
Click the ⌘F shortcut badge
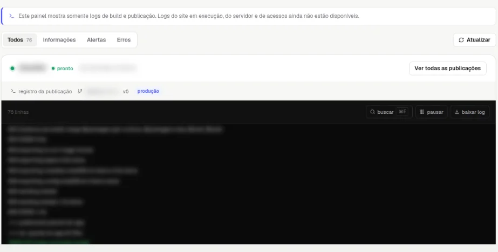403,112
